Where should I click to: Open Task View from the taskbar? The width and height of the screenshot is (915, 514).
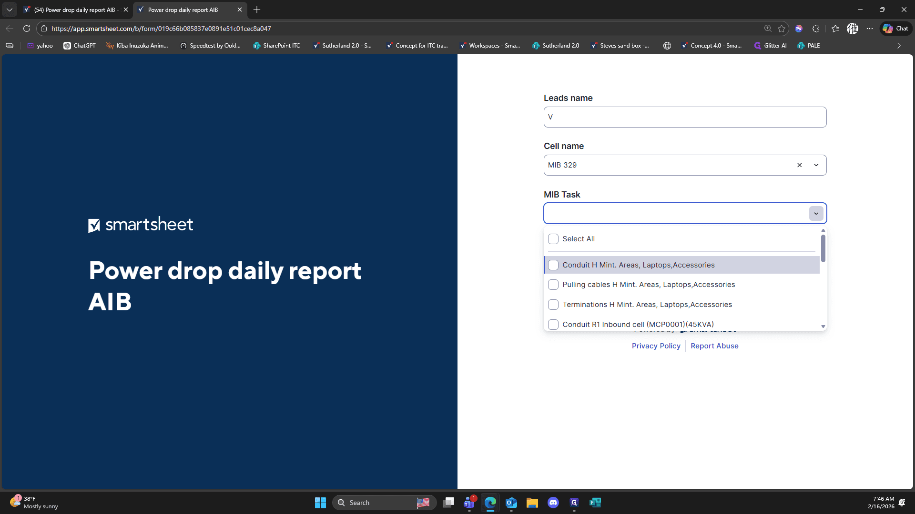448,503
